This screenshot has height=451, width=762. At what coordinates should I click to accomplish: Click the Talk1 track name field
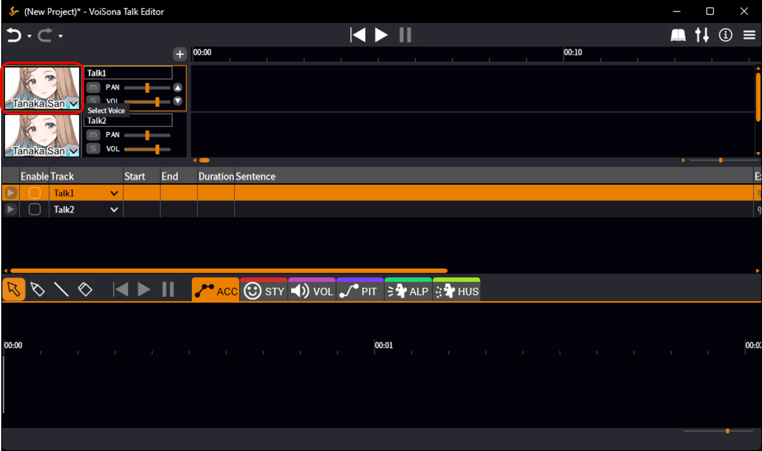click(129, 73)
